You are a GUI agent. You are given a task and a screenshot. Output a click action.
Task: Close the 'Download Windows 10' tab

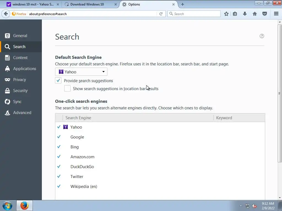point(116,4)
